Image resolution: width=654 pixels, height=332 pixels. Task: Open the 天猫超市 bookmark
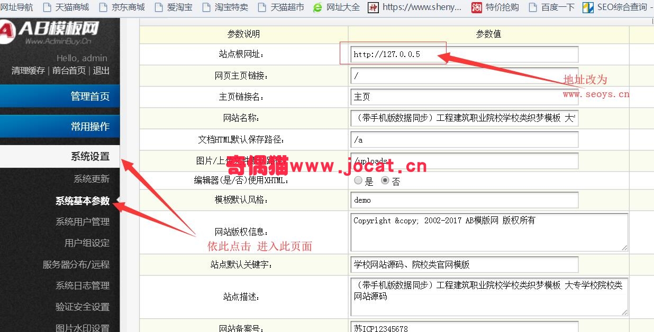pos(280,7)
